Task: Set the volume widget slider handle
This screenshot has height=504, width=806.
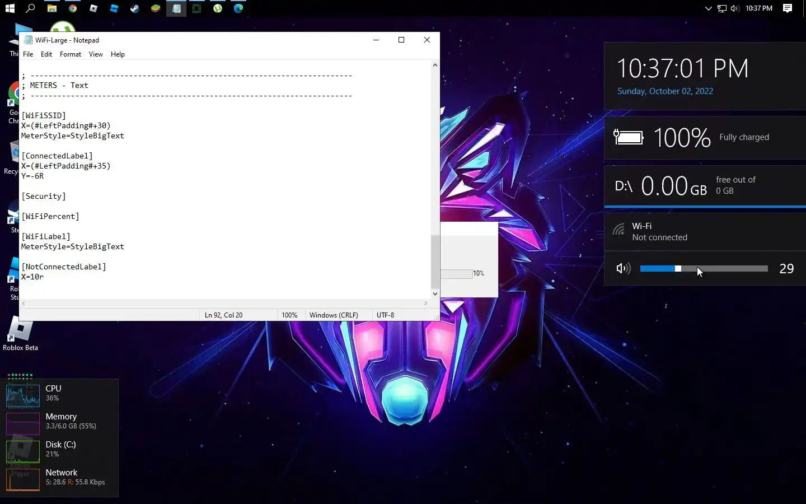Action: (678, 269)
